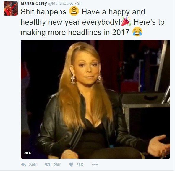This screenshot has height=171, width=175.
Task: Open the @MariahCarey handle link
Action: pos(61,4)
